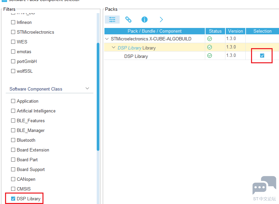
Task: Check the Artificial Intelligence class filter
Action: [13, 111]
